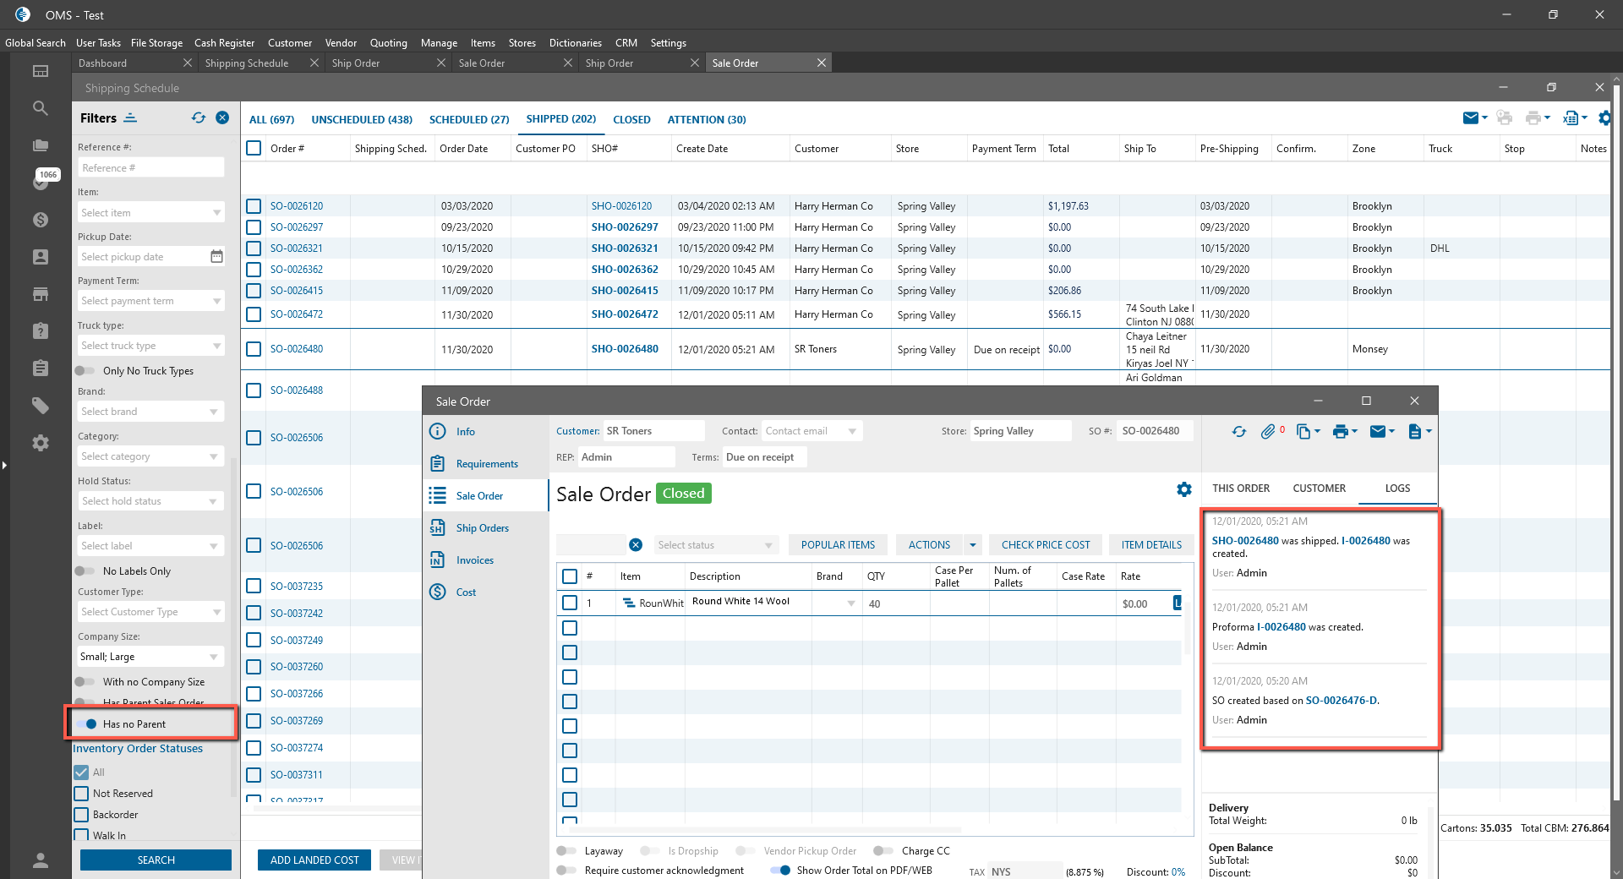The image size is (1623, 879).
Task: Open the SO-0026476-D link in logs
Action: pos(1341,701)
